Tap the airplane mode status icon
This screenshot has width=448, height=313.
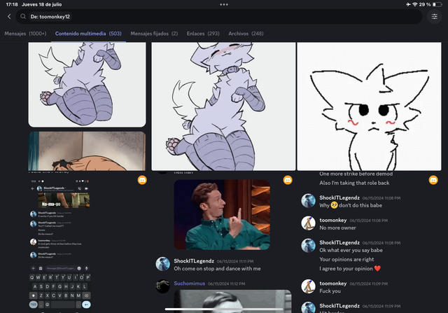tap(408, 5)
